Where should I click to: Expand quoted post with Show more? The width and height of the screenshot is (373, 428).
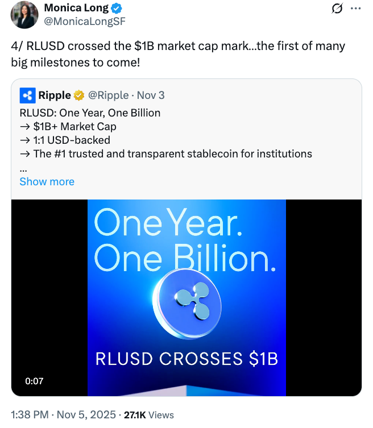tap(47, 182)
